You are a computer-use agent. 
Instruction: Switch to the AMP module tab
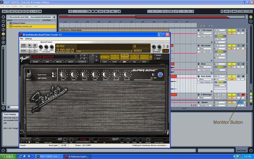coord(124,62)
